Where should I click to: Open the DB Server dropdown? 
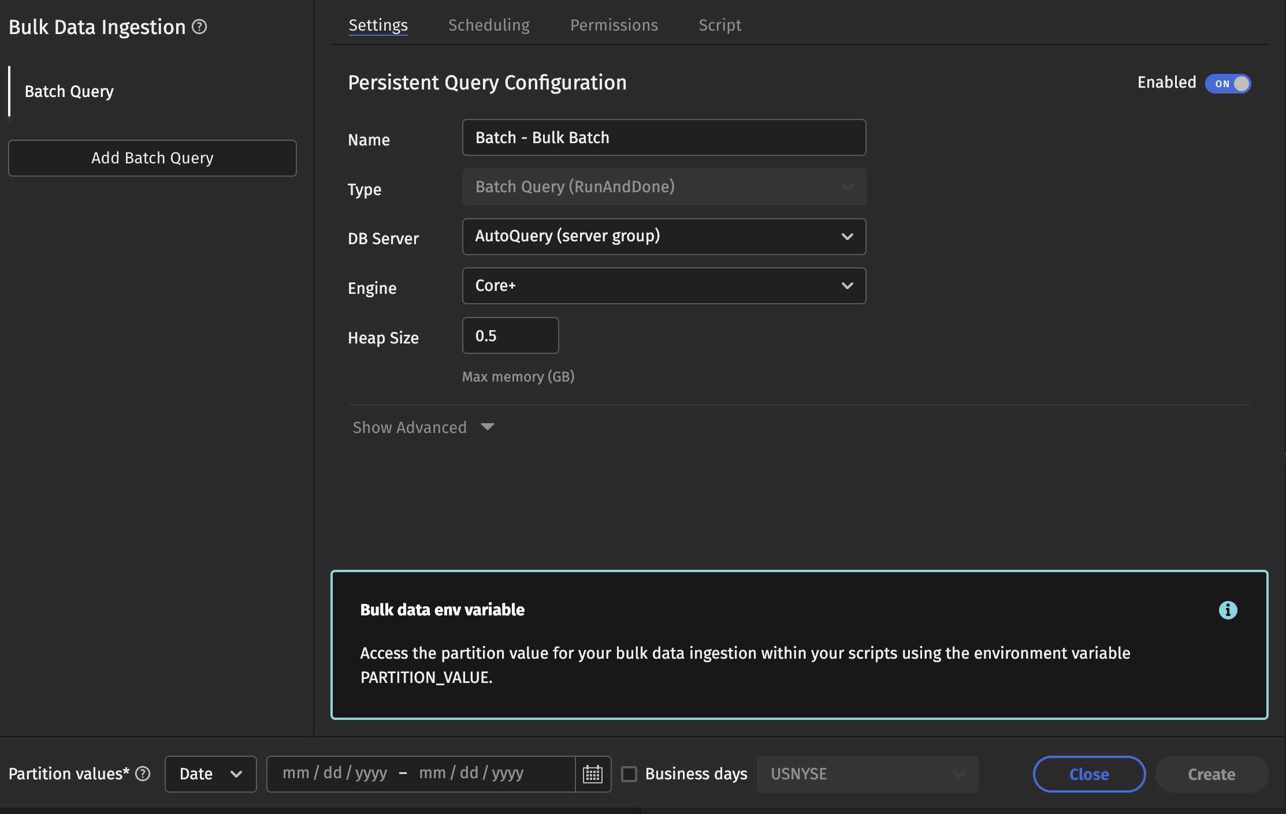(x=664, y=236)
